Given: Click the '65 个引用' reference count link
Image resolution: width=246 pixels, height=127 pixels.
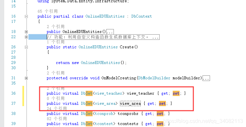Looking at the screenshot, I should (47, 11).
